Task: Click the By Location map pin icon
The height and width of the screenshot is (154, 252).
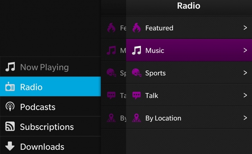Action: (x=136, y=118)
